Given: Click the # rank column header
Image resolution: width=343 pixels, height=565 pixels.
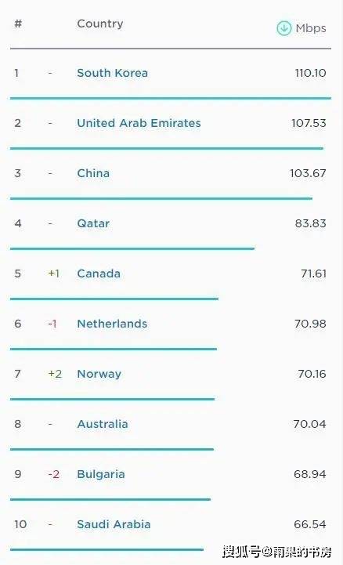Looking at the screenshot, I should point(18,24).
